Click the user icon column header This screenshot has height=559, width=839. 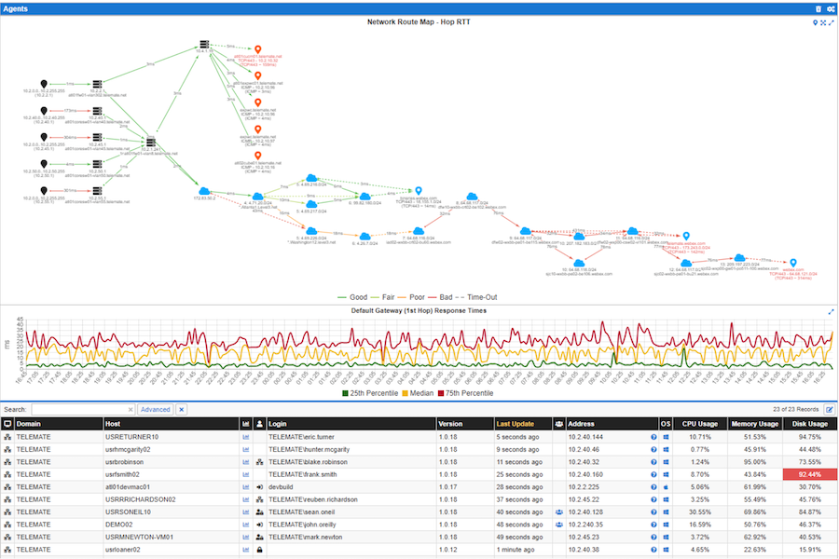click(x=259, y=424)
